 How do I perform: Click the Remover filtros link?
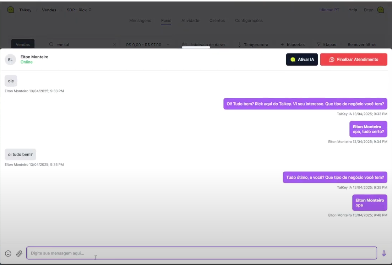click(x=362, y=45)
